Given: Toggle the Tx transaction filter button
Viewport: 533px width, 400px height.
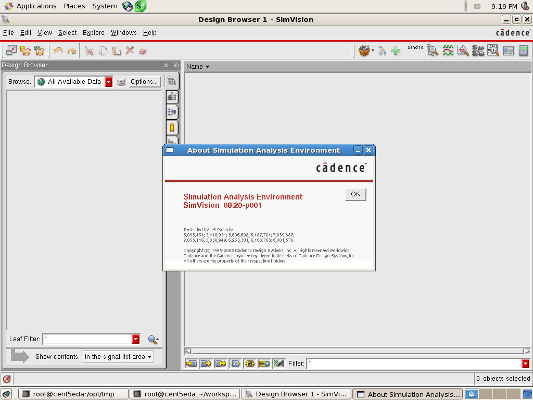Looking at the screenshot, I should click(250, 363).
